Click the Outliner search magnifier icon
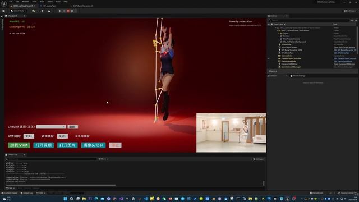 click(x=270, y=20)
